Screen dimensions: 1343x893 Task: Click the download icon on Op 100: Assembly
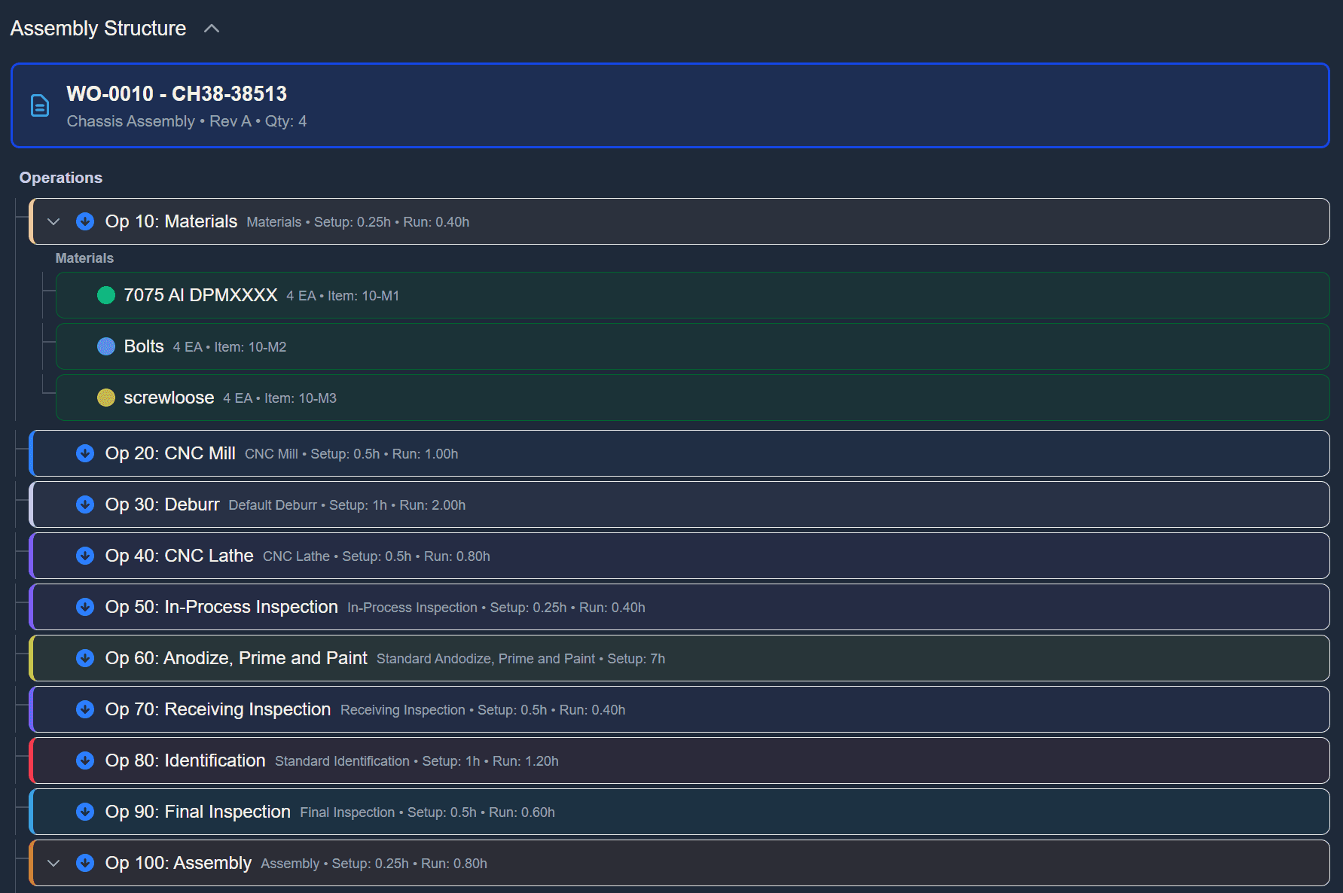[85, 863]
